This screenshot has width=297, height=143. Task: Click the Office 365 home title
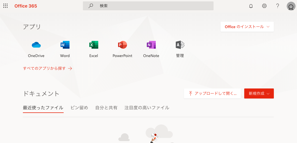click(26, 6)
